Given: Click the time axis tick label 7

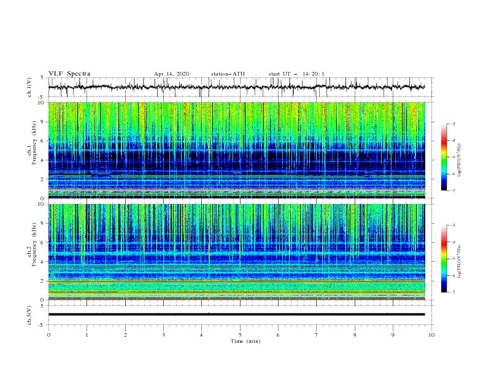Looking at the screenshot, I should (x=317, y=335).
